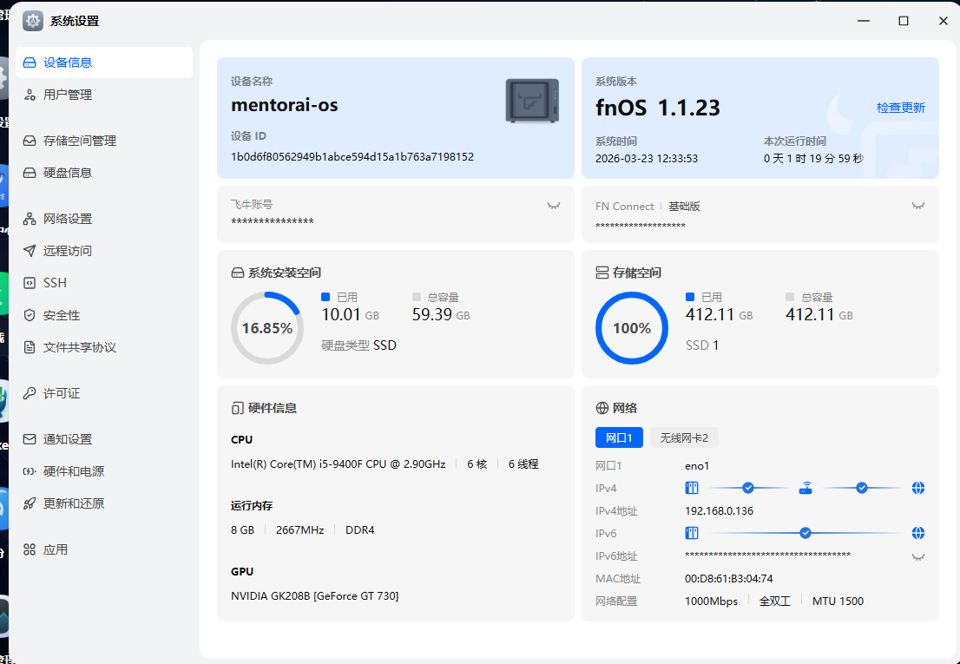Screen dimensions: 960x664
Task: Open 存储空间管理 in sidebar
Action: pos(80,141)
